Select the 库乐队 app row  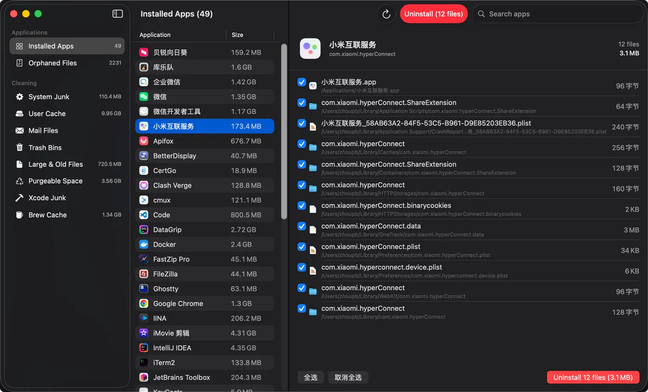tap(205, 67)
